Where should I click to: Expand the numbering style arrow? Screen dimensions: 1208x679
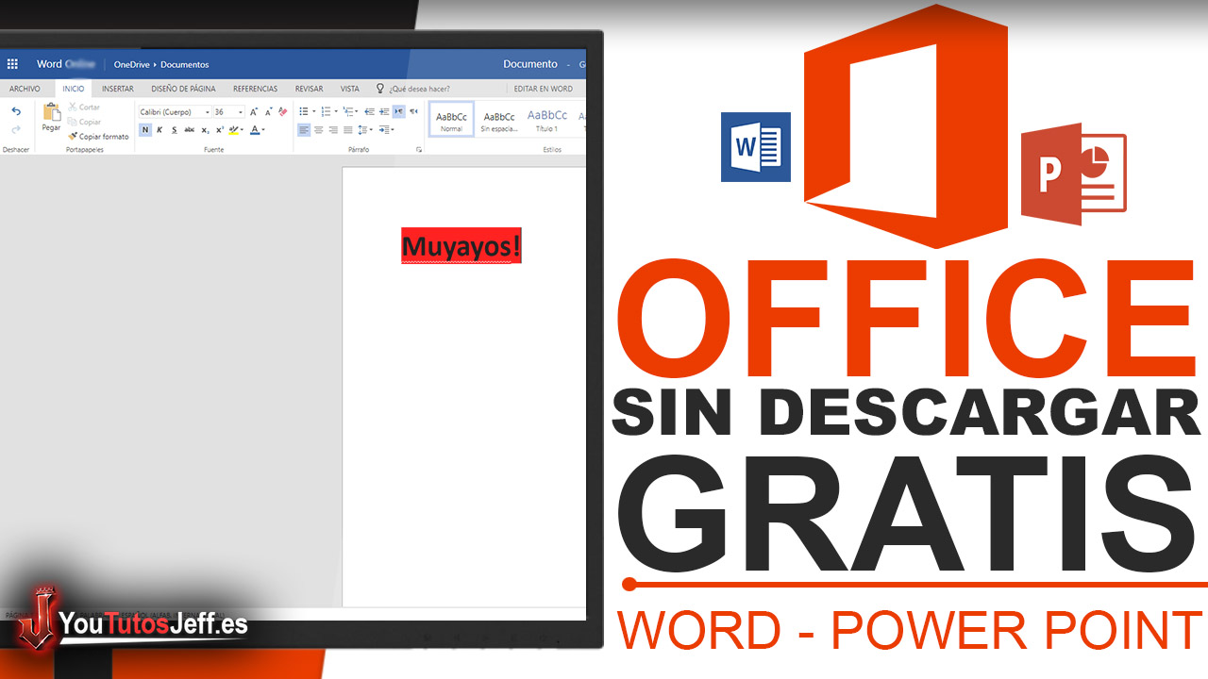(x=336, y=111)
